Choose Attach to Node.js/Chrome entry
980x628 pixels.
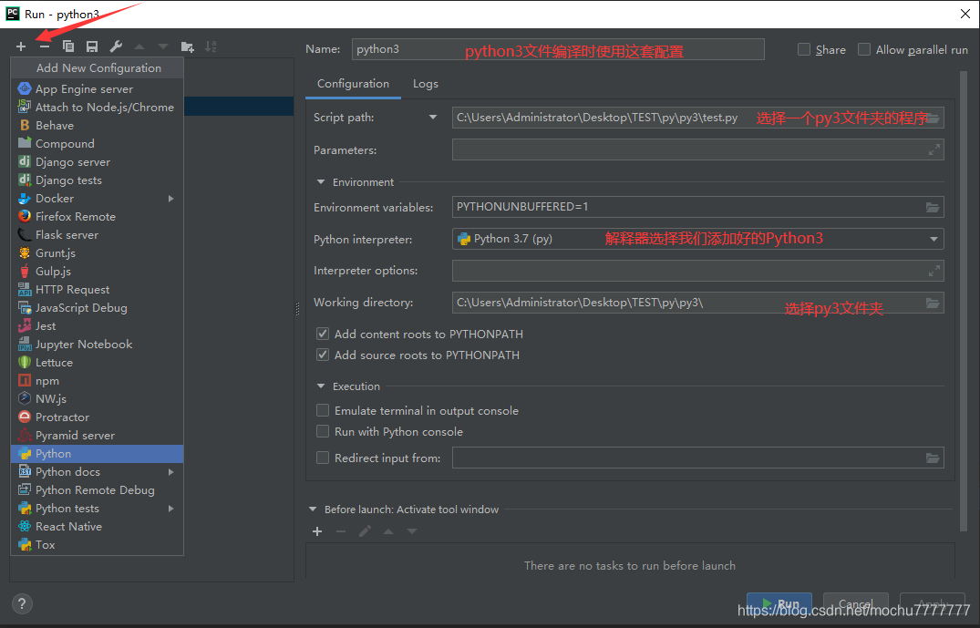[97, 107]
